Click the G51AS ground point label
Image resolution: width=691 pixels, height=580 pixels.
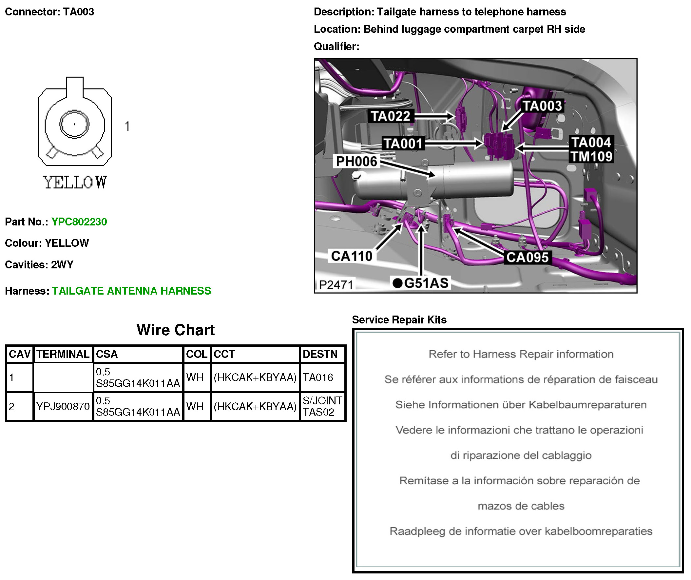(x=421, y=283)
